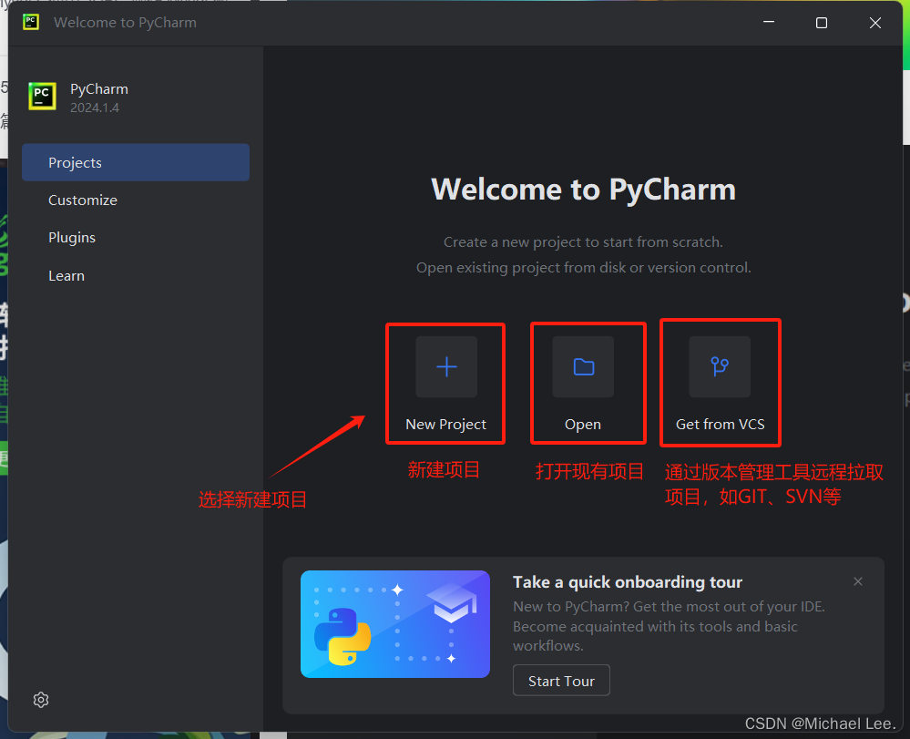The height and width of the screenshot is (739, 910).
Task: Open the settings gear in the sidebar
Action: coord(41,700)
